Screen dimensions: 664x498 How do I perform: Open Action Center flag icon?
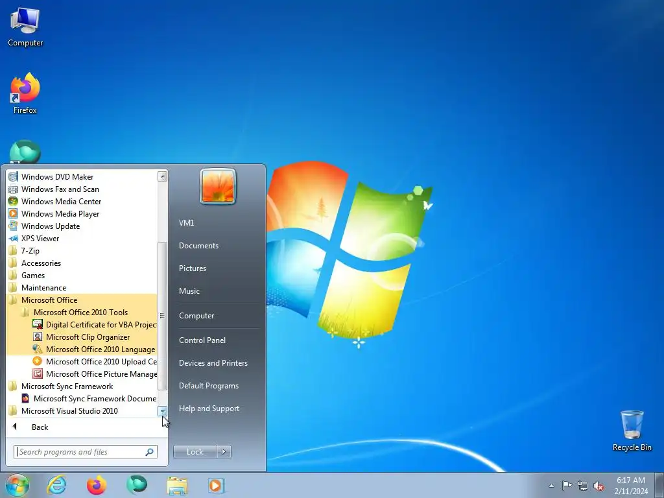(x=567, y=486)
